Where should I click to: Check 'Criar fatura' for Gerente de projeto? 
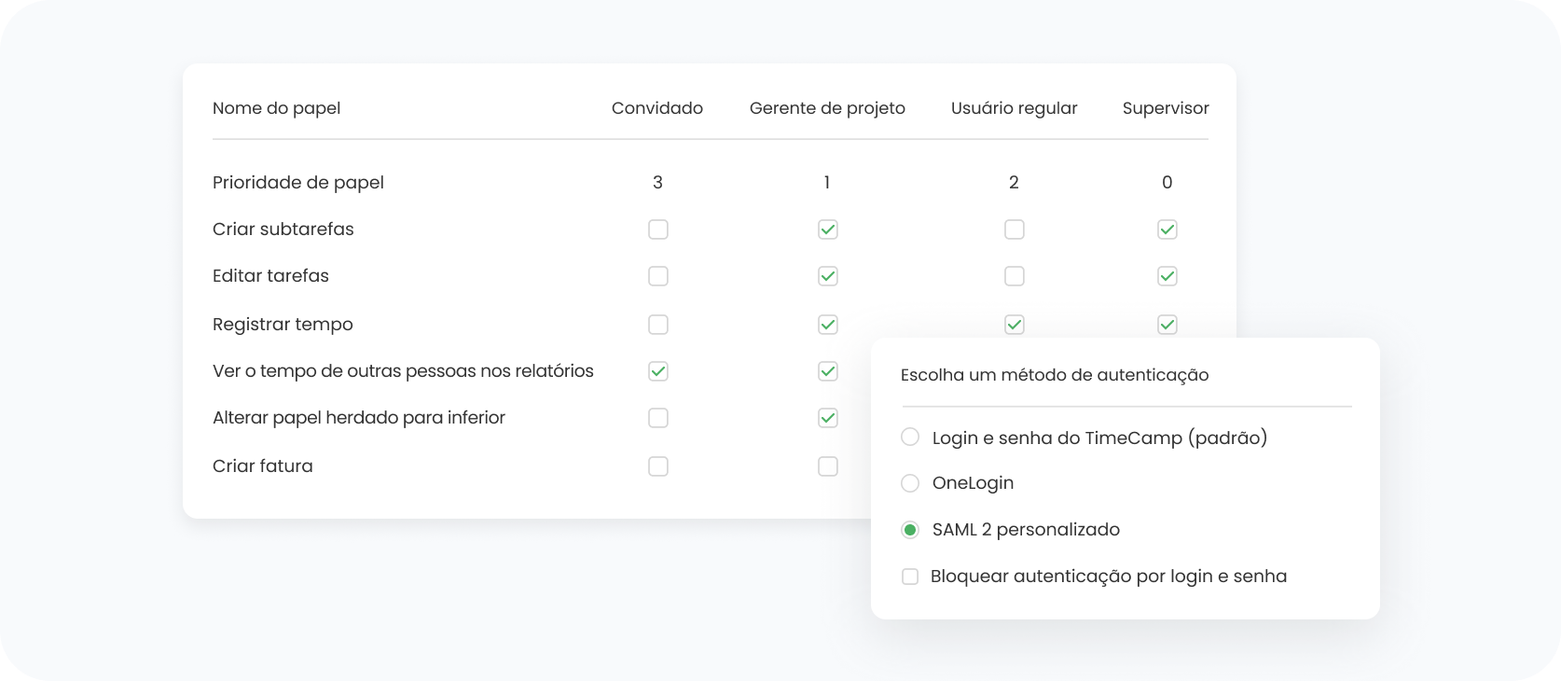point(827,466)
